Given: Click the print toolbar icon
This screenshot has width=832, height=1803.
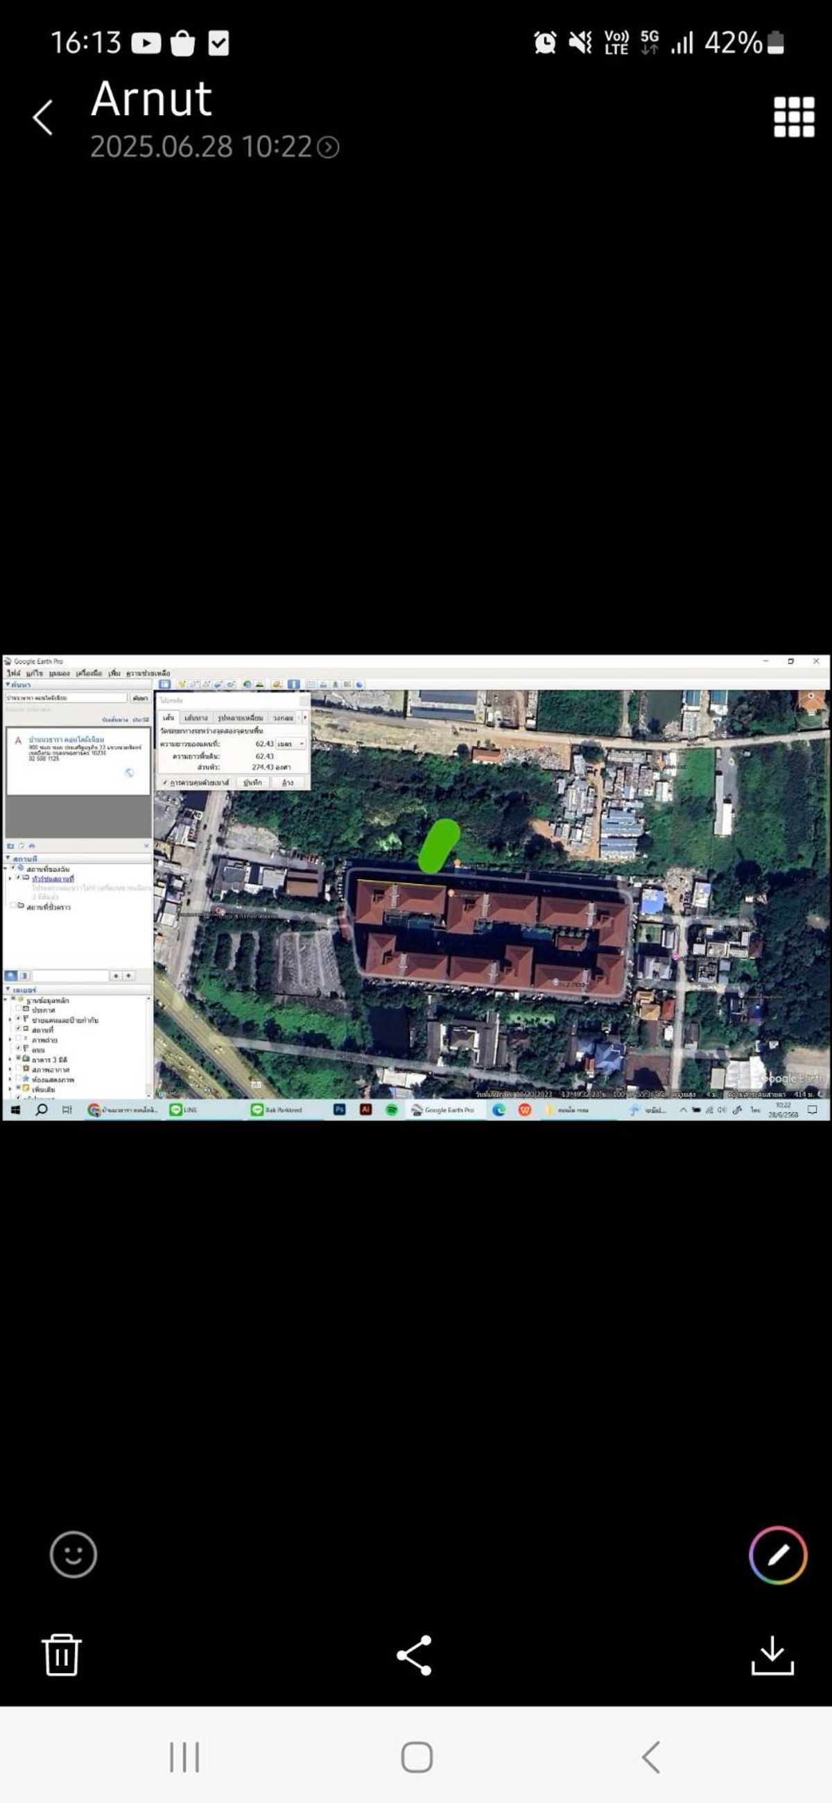Looking at the screenshot, I should (324, 684).
